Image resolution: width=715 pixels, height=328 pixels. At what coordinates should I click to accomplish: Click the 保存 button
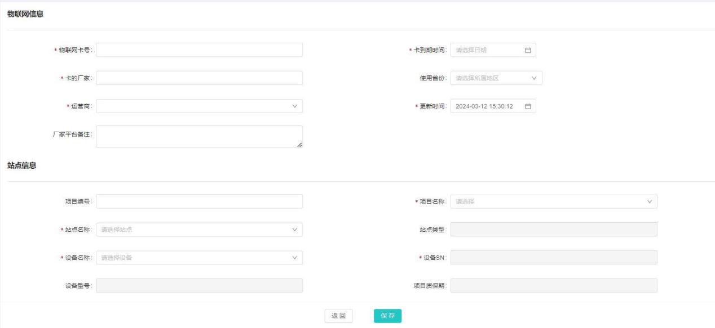(387, 316)
